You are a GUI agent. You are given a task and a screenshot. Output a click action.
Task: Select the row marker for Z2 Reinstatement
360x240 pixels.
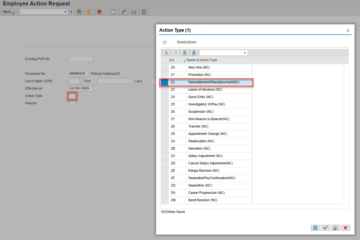pos(165,82)
